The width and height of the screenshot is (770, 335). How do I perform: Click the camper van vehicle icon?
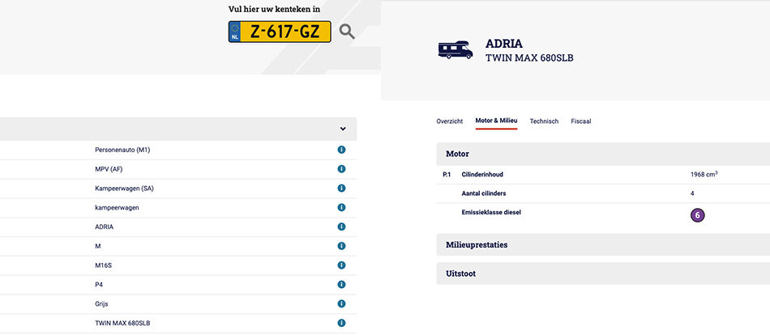click(455, 50)
